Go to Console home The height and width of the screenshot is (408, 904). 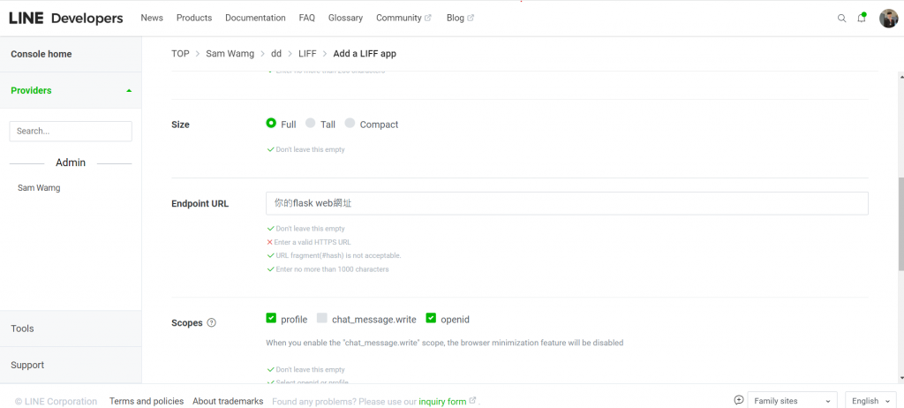(x=41, y=54)
